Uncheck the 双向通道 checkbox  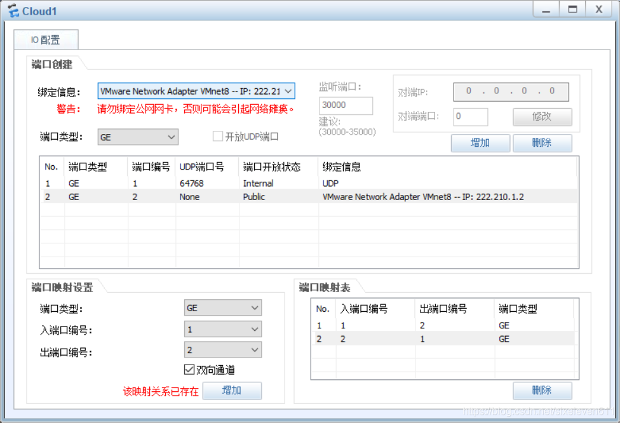coord(189,370)
